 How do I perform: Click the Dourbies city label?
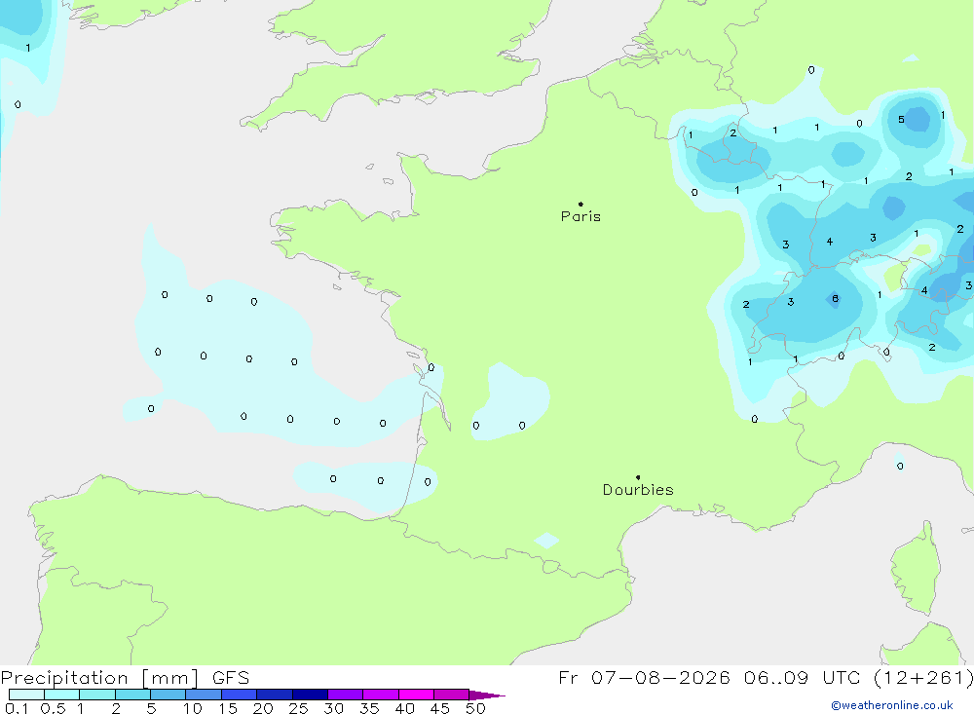(x=638, y=490)
